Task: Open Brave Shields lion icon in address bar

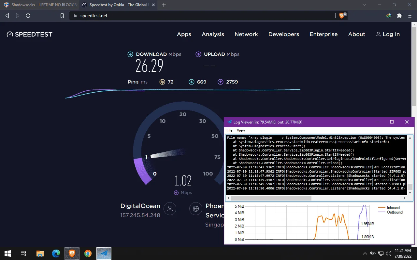Action: [341, 16]
